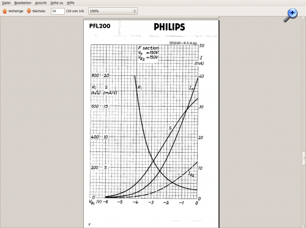Click the (10 von 14) page count label
The image size is (306, 228).
[x=75, y=11]
